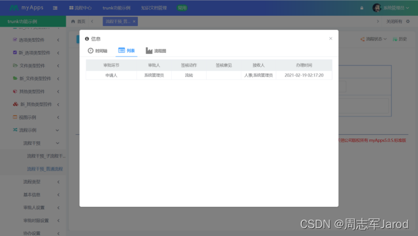
Task: Click the 签核意见 column header
Action: [x=224, y=65]
